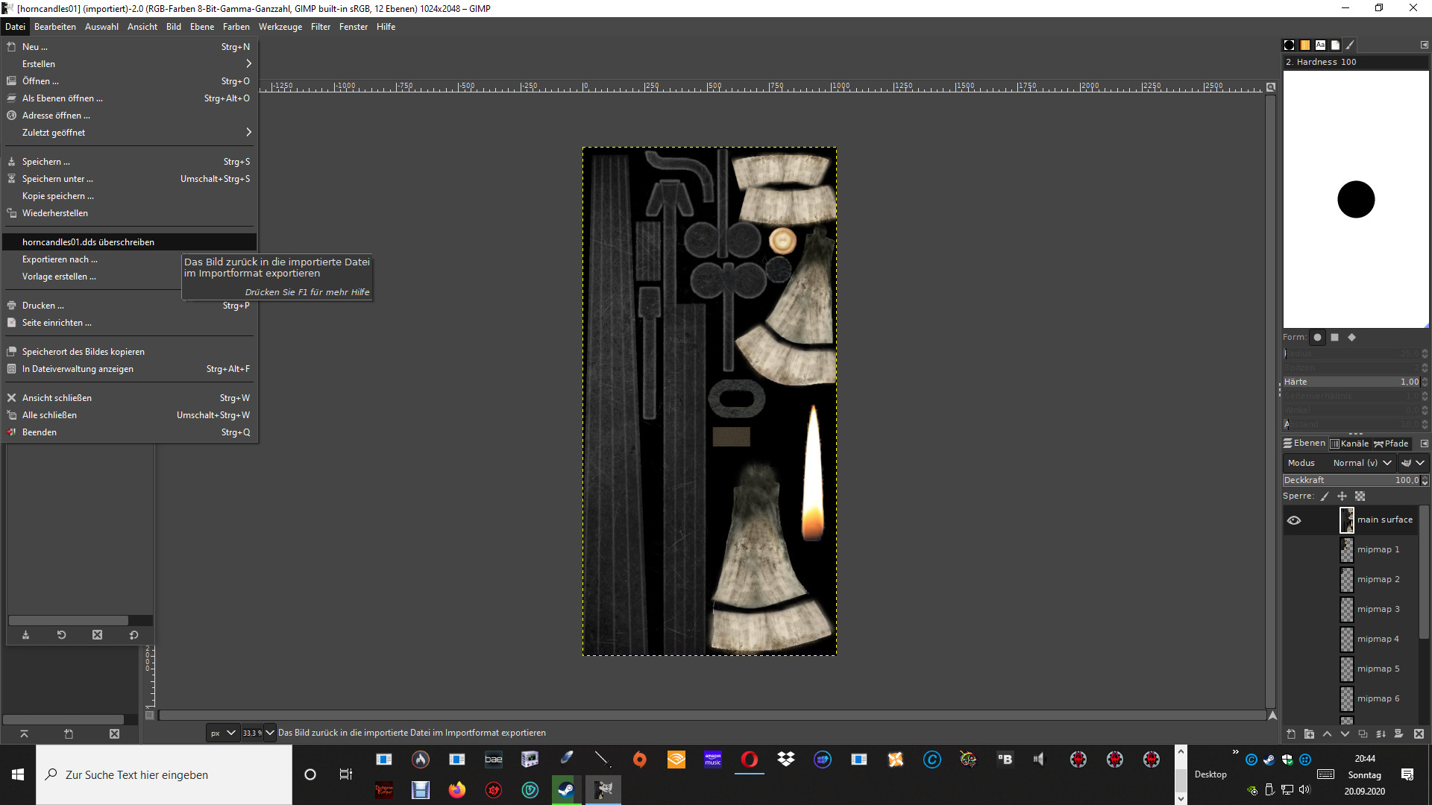The image size is (1432, 805).
Task: Open the Modus Normal dropdown
Action: [x=1361, y=463]
